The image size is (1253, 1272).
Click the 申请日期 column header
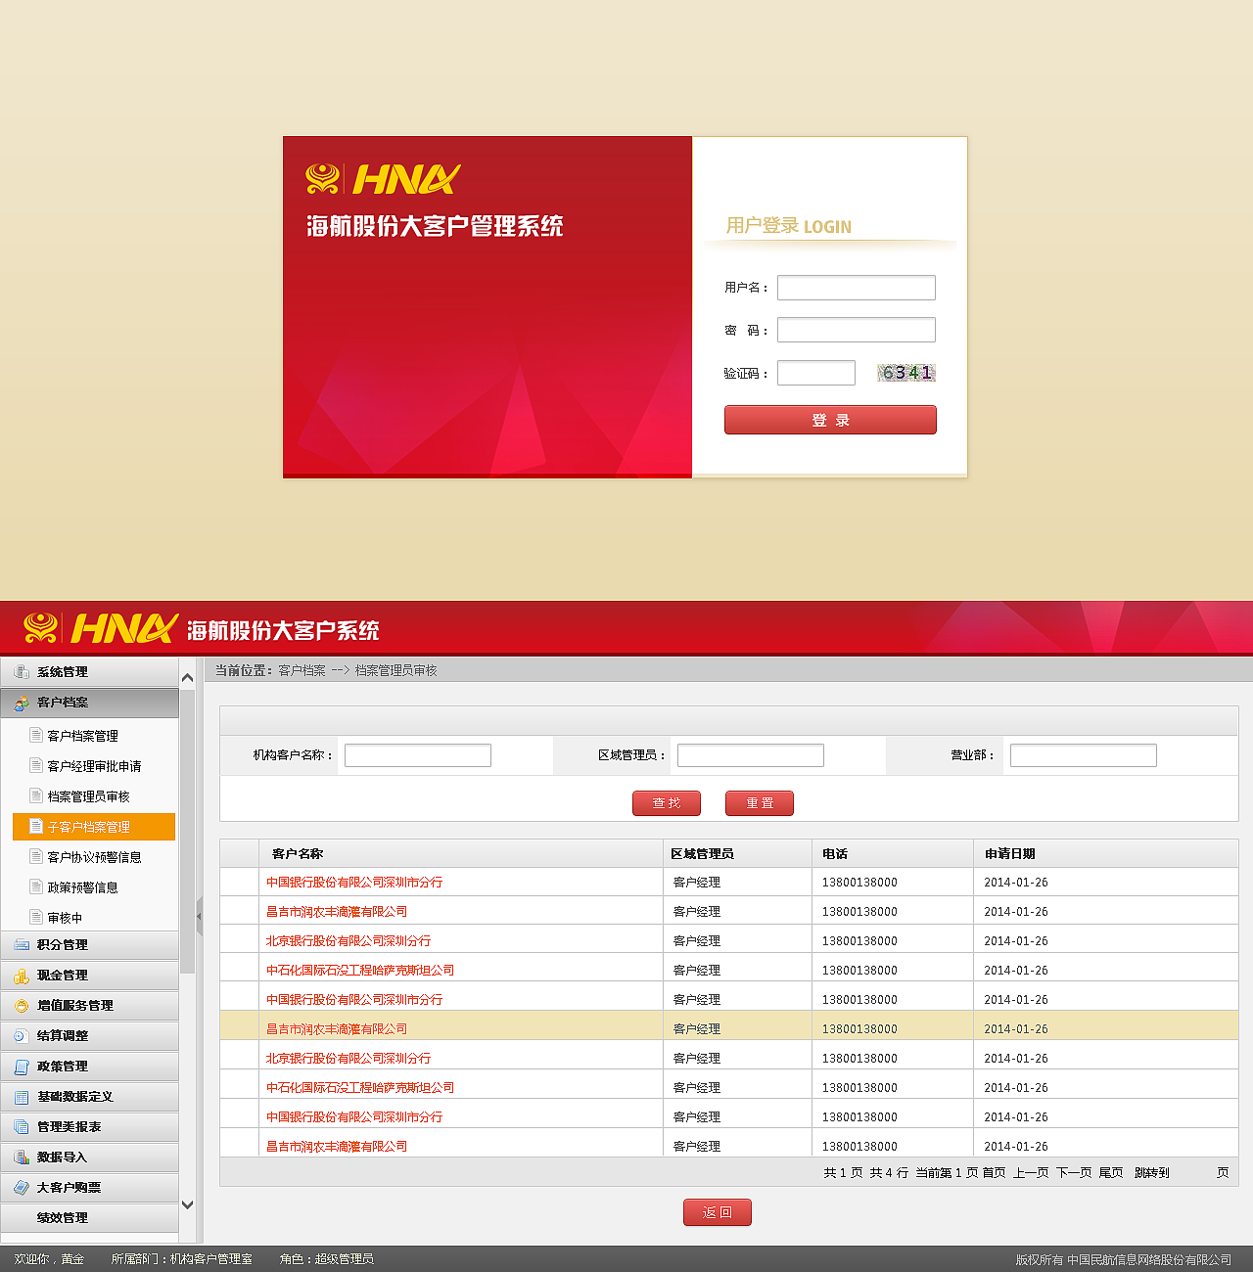(1010, 854)
